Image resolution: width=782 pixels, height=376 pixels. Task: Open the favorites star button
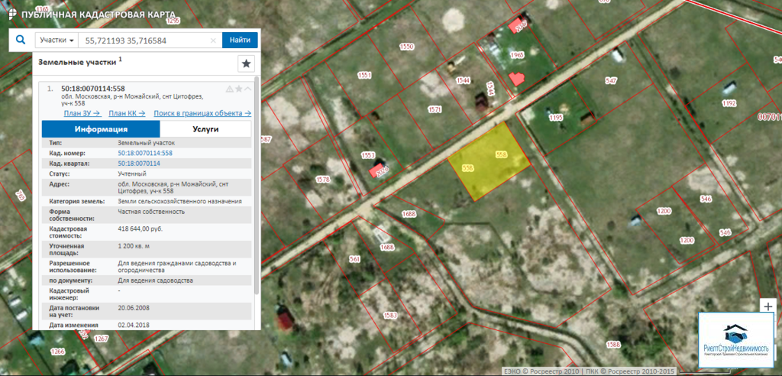pyautogui.click(x=246, y=63)
